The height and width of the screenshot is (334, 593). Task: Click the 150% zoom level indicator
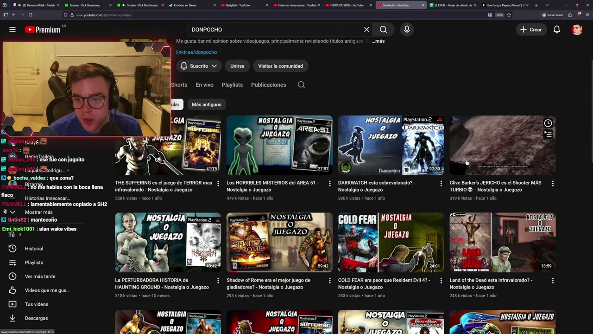(499, 15)
